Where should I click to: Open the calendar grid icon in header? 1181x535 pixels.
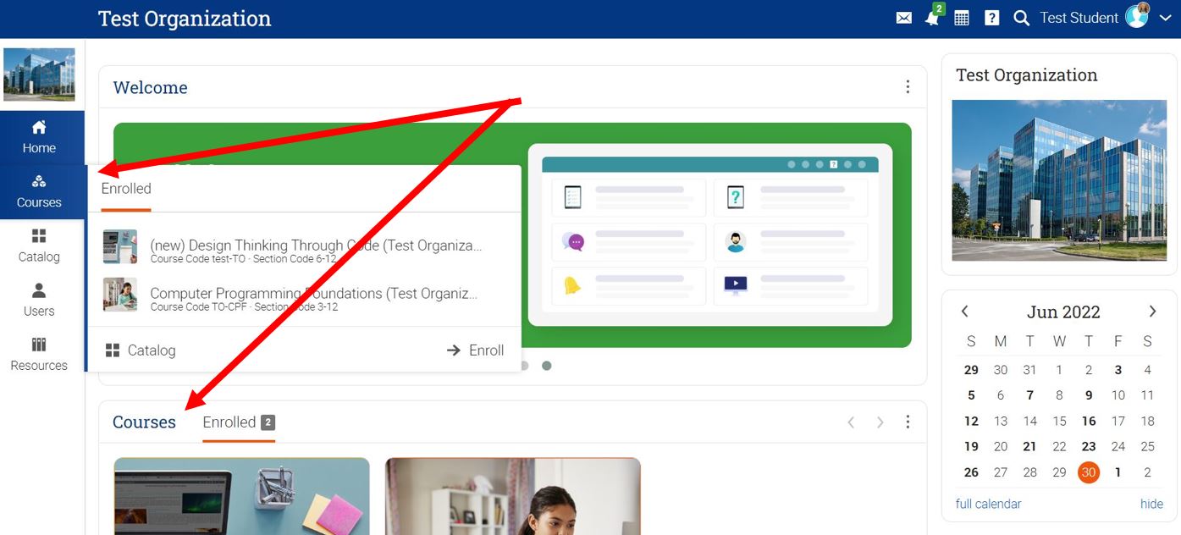tap(962, 18)
